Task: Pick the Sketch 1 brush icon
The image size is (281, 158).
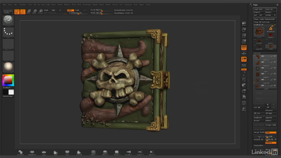Action: click(x=93, y=153)
